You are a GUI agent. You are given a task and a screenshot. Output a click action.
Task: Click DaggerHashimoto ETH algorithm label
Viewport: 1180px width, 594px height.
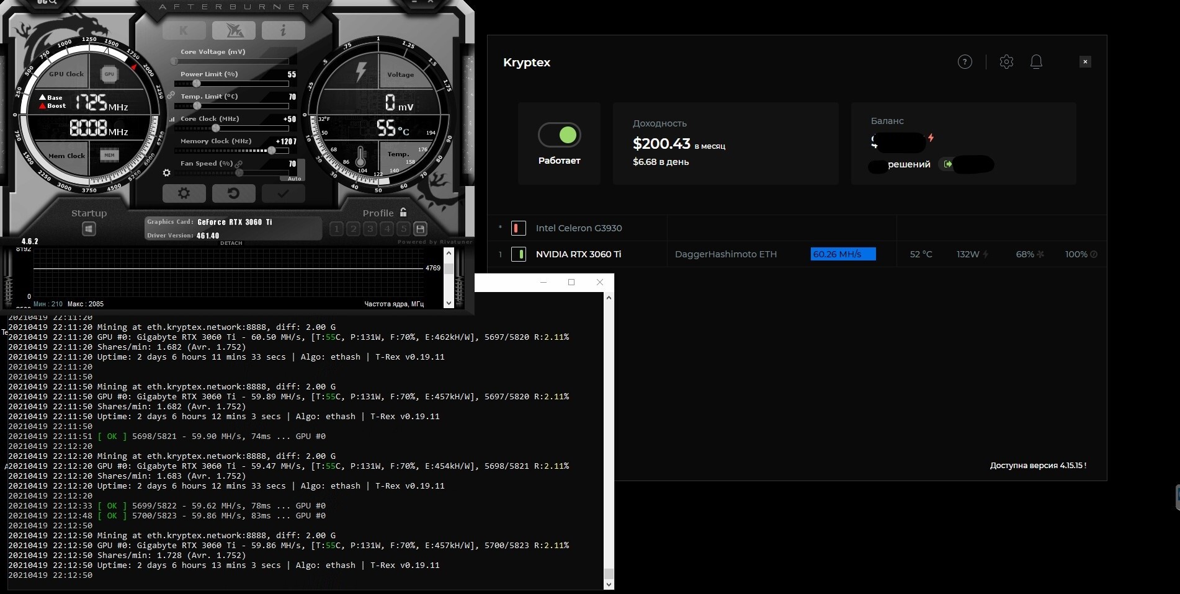point(726,254)
